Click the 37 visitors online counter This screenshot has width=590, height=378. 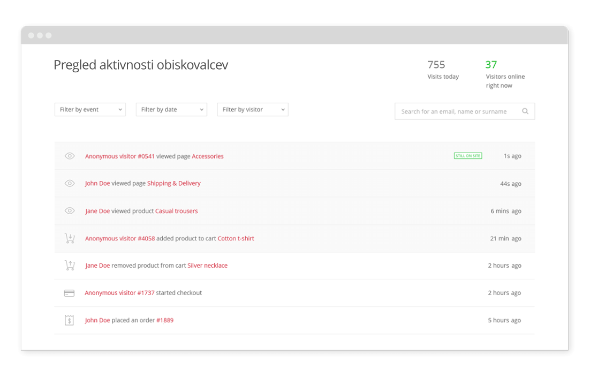(x=491, y=65)
